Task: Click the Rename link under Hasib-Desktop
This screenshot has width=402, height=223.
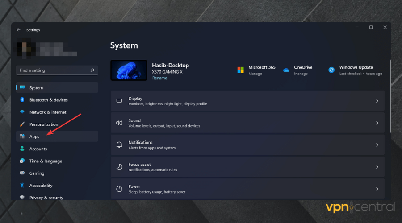Action: pyautogui.click(x=159, y=78)
